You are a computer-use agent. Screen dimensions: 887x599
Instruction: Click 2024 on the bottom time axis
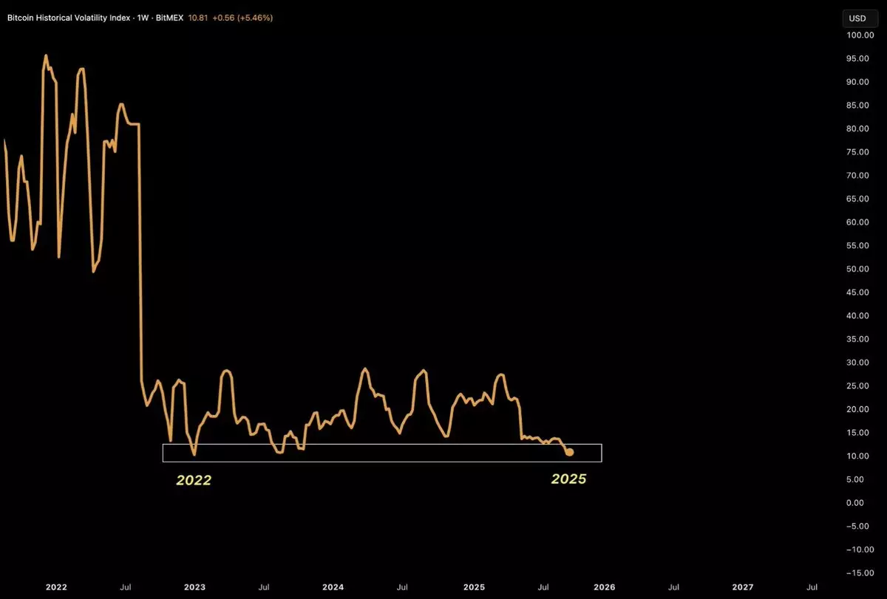333,587
